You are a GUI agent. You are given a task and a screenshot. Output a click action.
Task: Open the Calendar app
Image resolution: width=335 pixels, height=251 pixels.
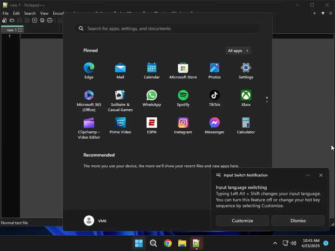(152, 71)
